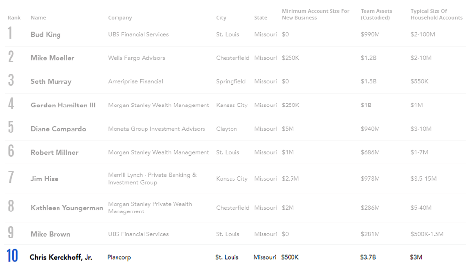Sort by Minimum Account Size header
The height and width of the screenshot is (264, 466).
pyautogui.click(x=315, y=14)
